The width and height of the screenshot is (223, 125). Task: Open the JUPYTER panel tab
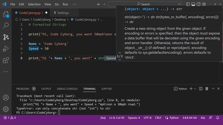coord(106,89)
